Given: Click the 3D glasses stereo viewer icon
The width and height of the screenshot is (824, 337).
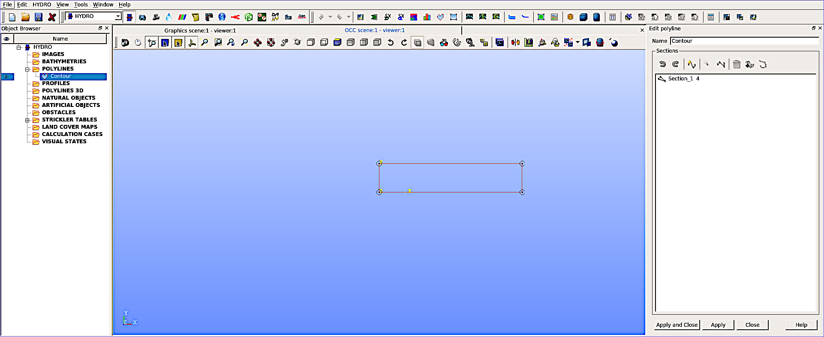Looking at the screenshot, I should click(444, 43).
